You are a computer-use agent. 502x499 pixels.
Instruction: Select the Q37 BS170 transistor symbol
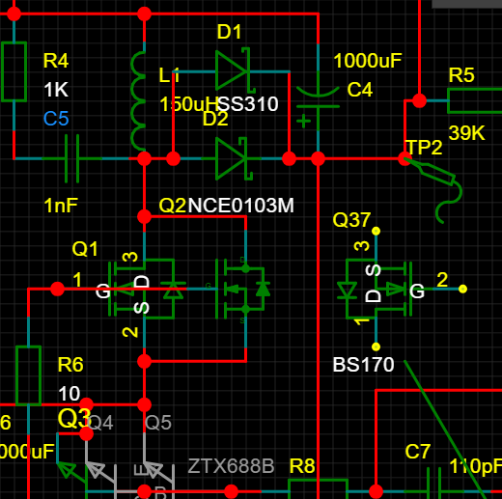coord(376,289)
